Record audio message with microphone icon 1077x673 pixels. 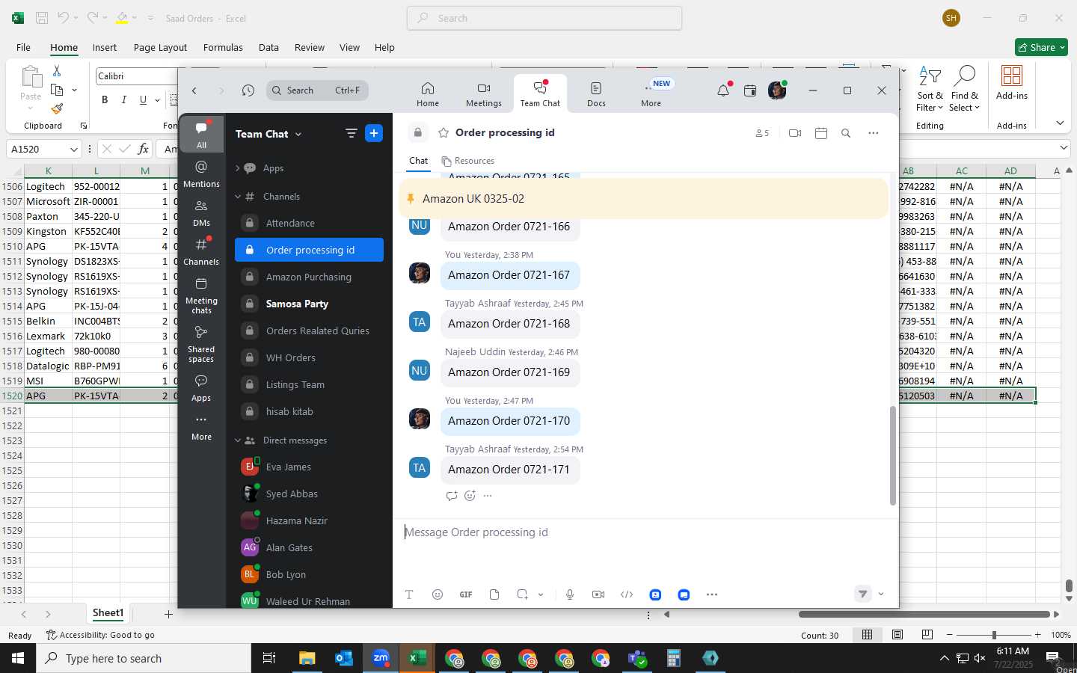[x=570, y=594]
